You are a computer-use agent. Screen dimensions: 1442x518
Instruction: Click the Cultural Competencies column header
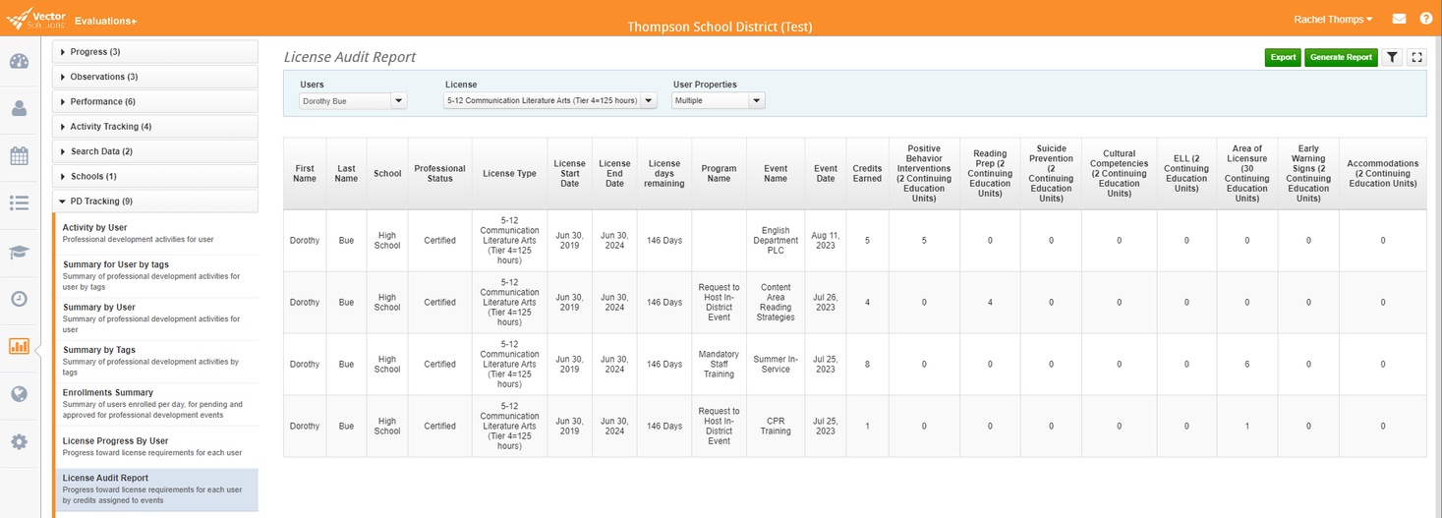click(1119, 173)
